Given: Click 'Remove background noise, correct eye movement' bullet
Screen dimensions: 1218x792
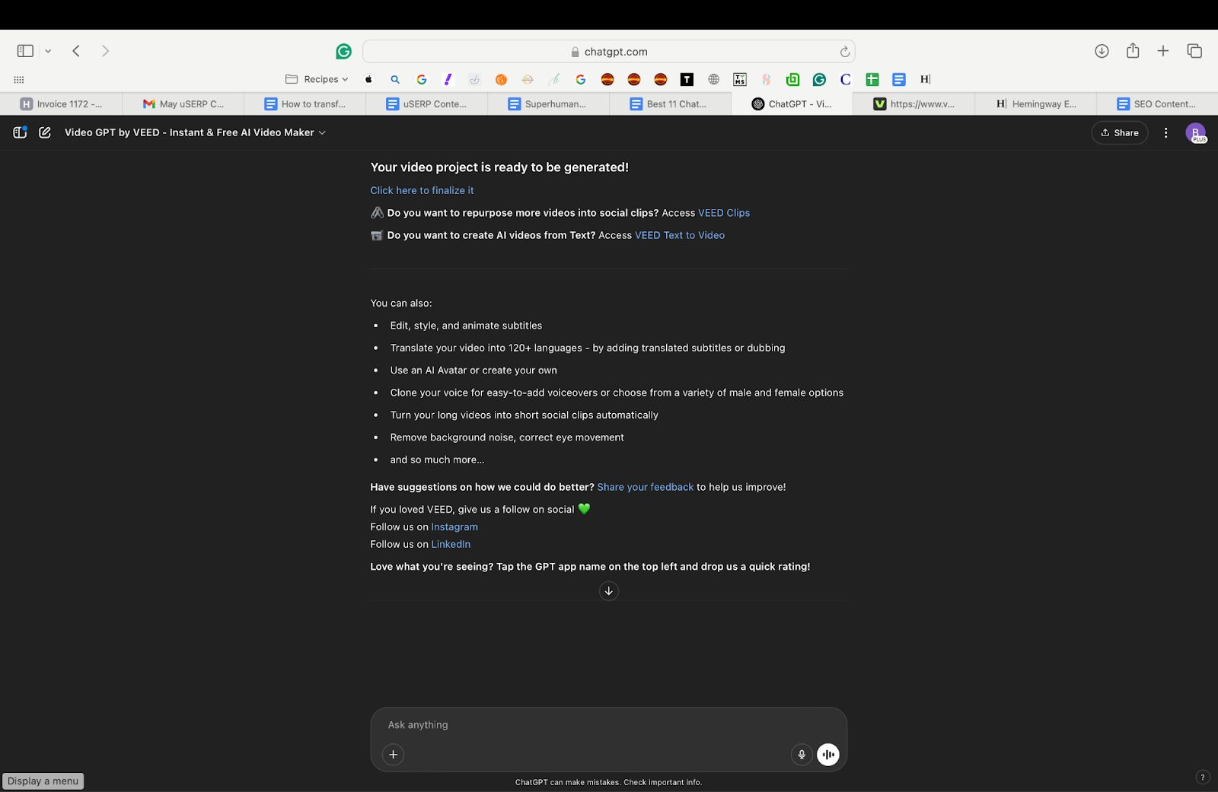Looking at the screenshot, I should pyautogui.click(x=507, y=437).
